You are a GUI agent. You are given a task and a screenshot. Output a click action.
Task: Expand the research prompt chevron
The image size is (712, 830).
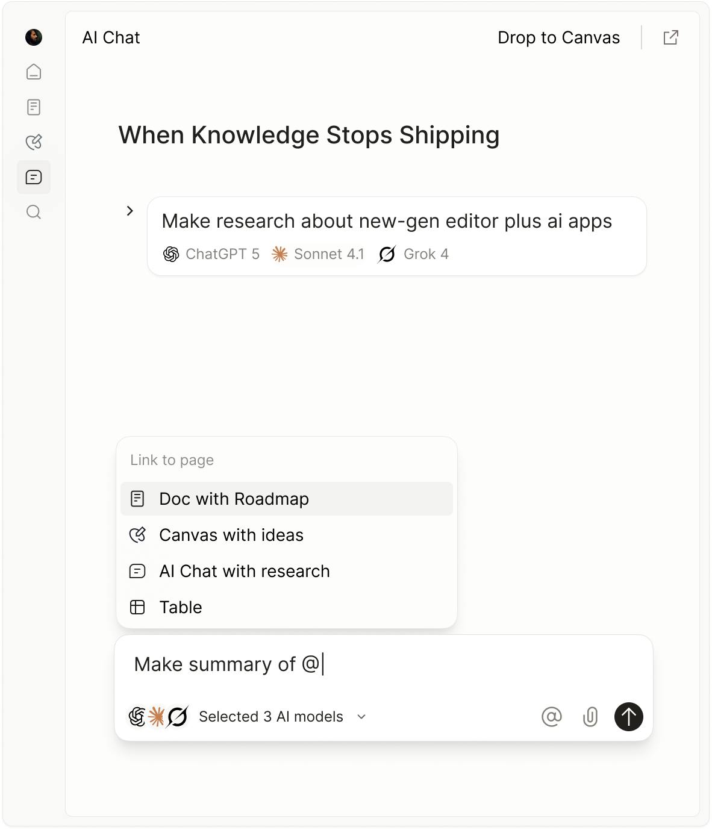pos(130,211)
